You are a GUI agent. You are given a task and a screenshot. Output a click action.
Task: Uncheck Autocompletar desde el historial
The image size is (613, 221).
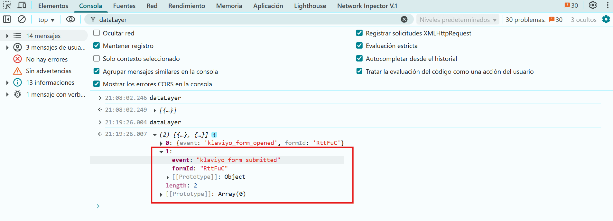[359, 58]
